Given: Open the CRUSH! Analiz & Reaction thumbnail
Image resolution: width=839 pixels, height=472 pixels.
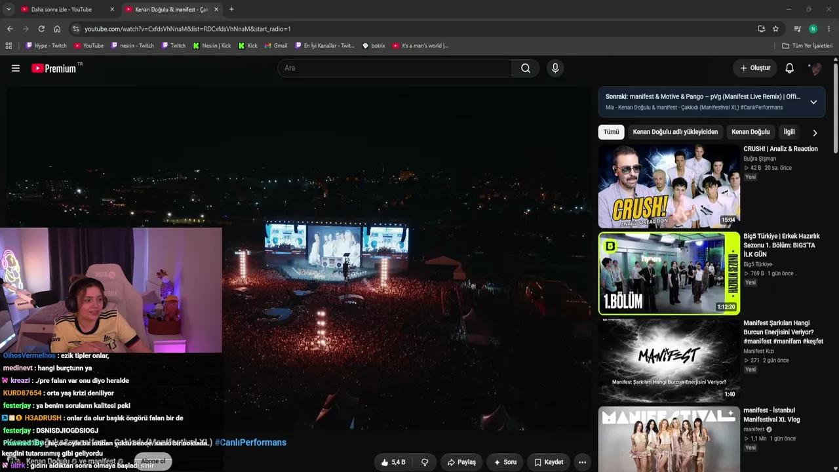Looking at the screenshot, I should coord(669,186).
